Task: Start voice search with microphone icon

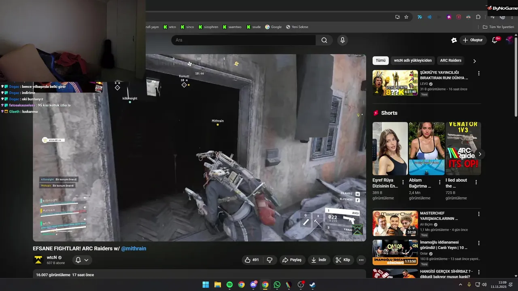Action: [342, 40]
